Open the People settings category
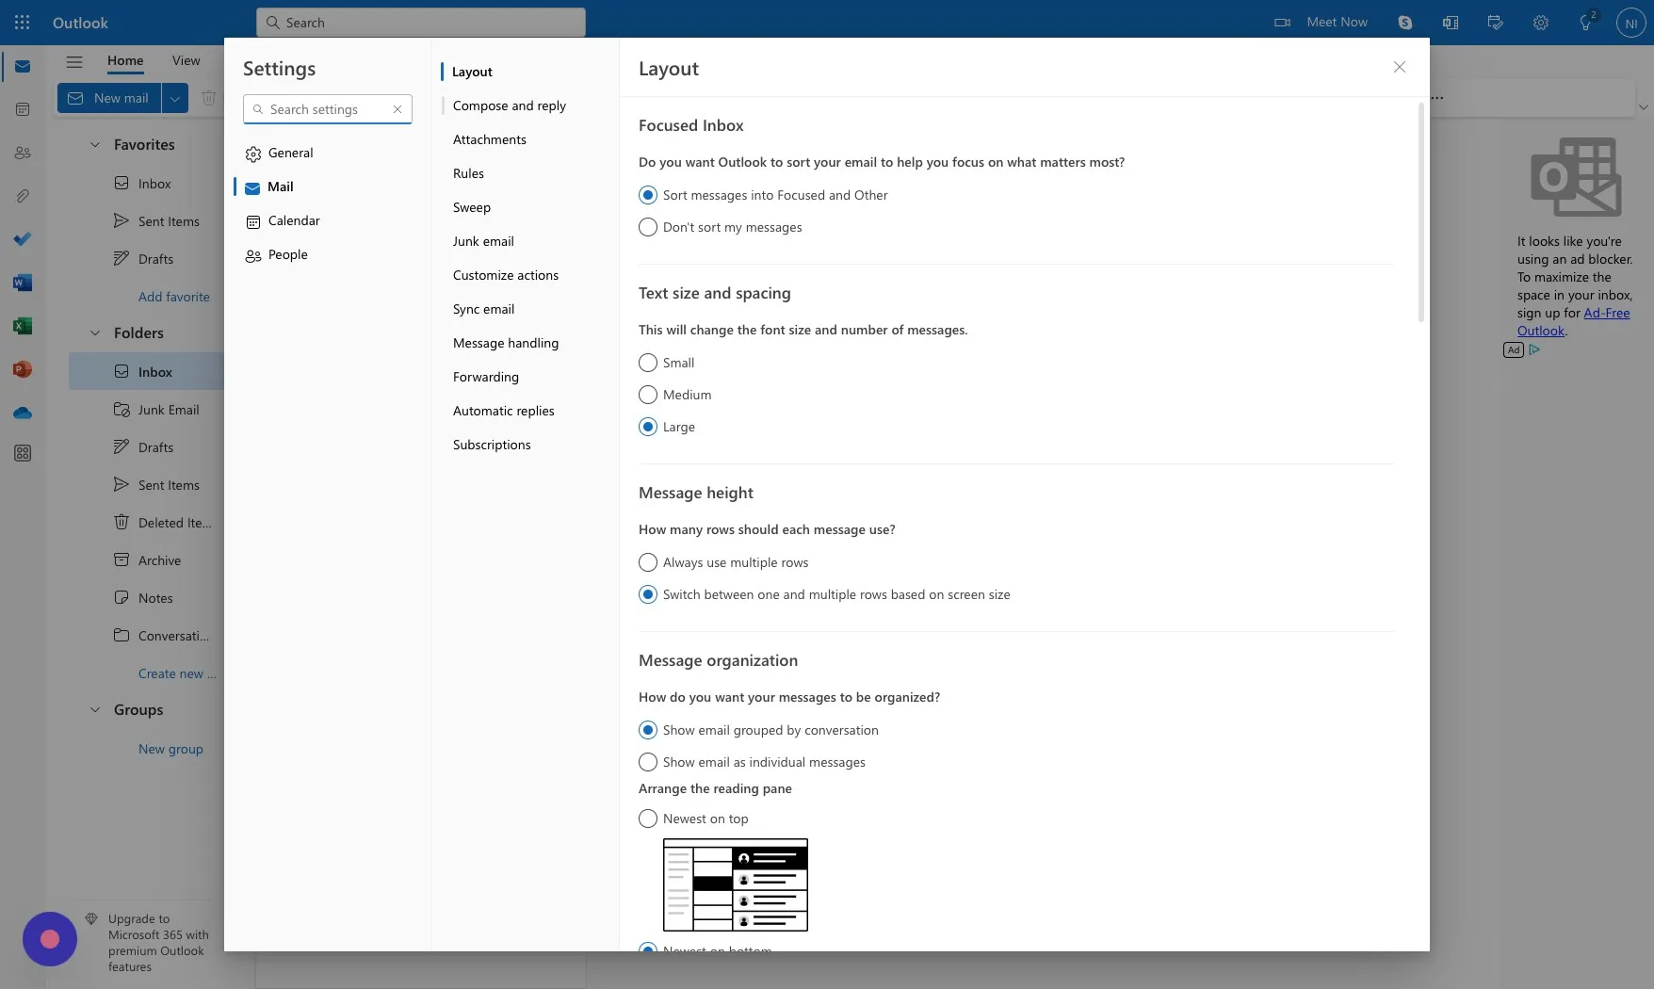Screen dimensions: 1654x989 [x=326, y=254]
